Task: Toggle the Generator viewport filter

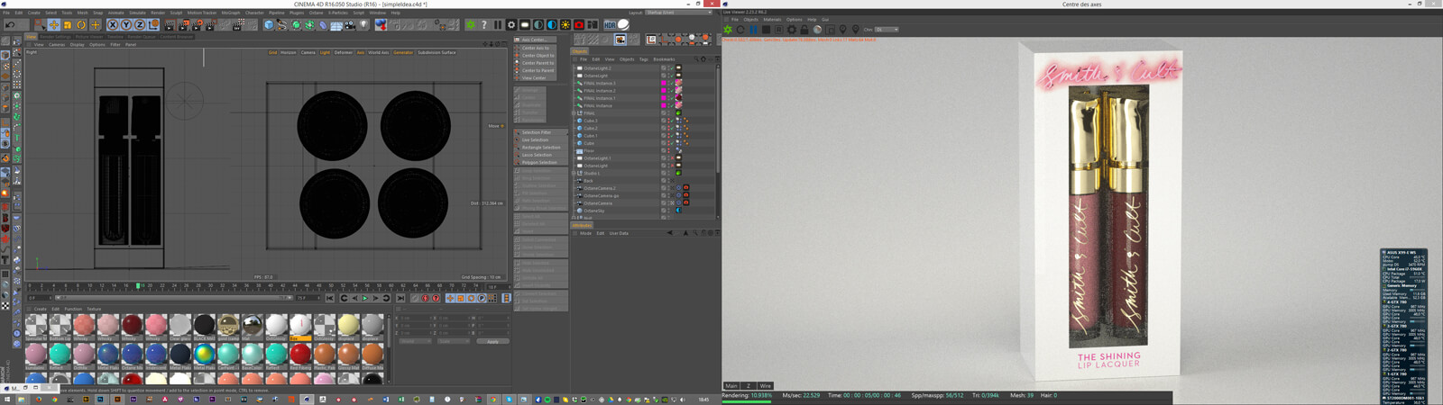Action: click(403, 52)
